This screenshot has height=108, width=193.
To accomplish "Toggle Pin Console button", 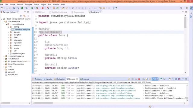I will [161, 79].
